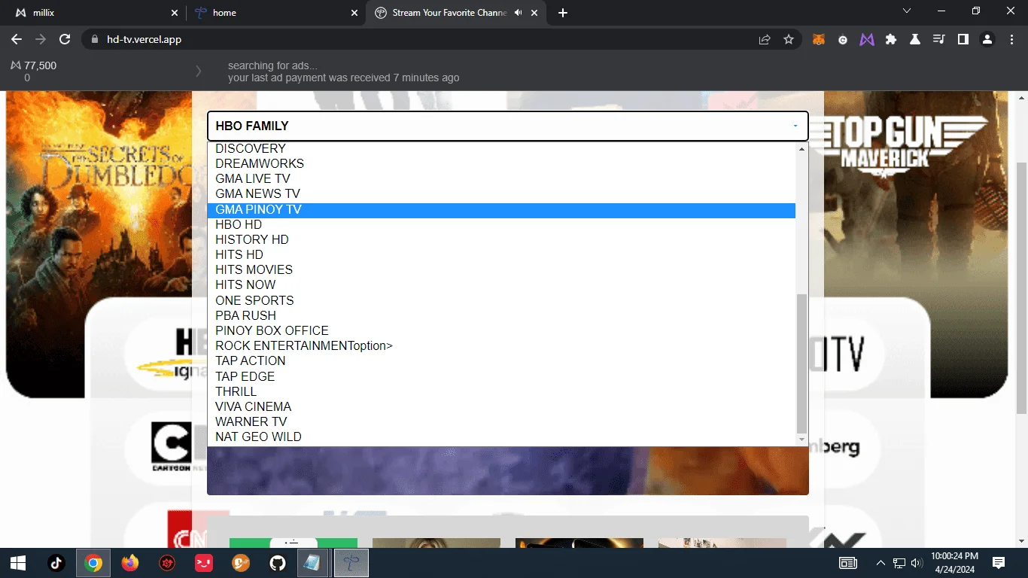
Task: Expand the millix ad bar chevron
Action: 199,71
